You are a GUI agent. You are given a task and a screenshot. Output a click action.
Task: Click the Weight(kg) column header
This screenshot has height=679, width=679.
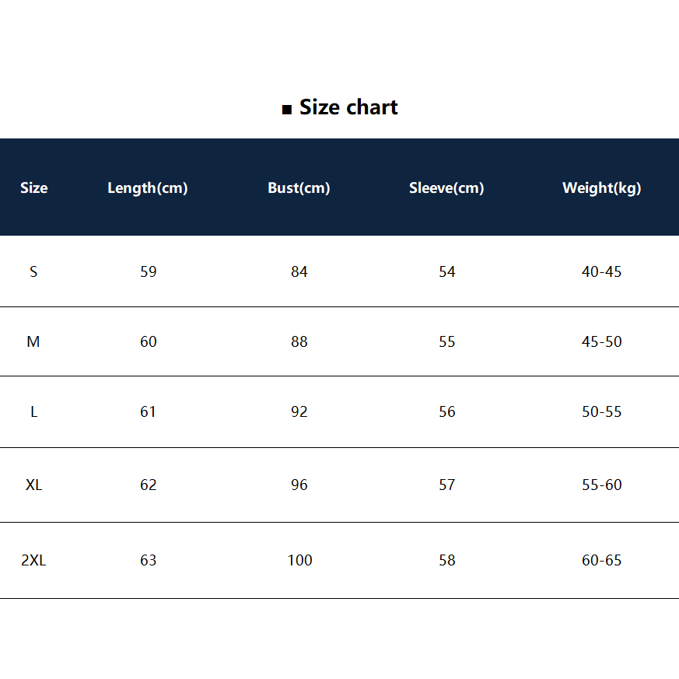click(x=601, y=187)
